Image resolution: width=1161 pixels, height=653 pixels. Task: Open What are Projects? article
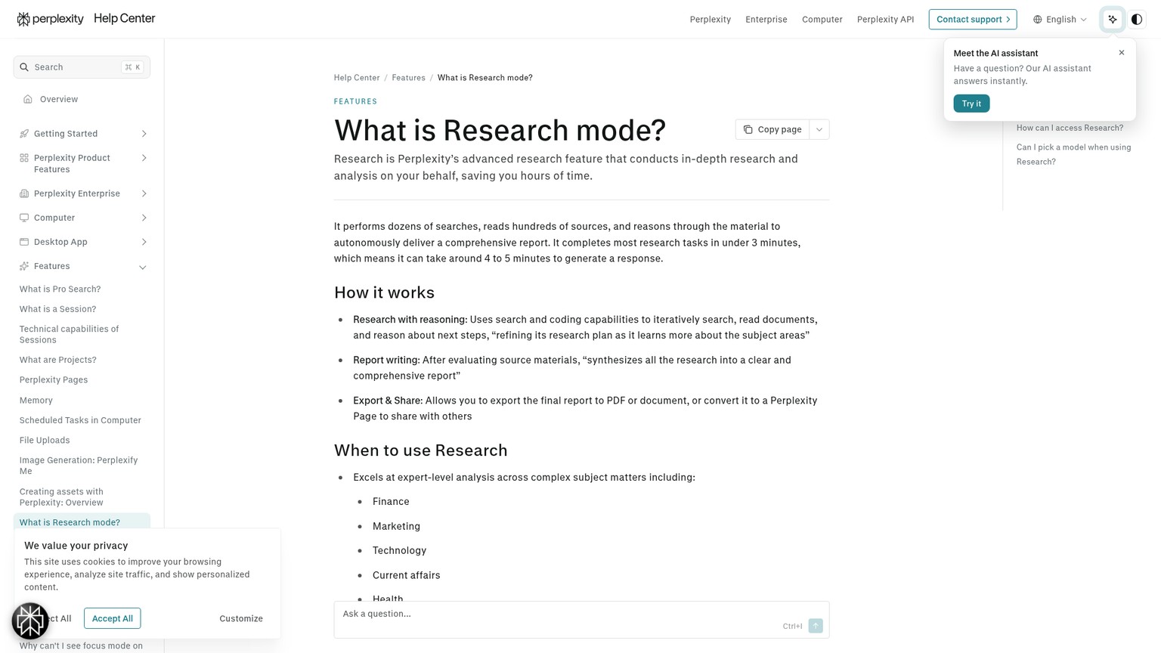point(57,360)
